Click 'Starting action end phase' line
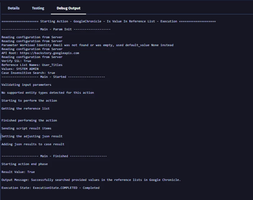The height and width of the screenshot is (200, 253). tap(25, 164)
